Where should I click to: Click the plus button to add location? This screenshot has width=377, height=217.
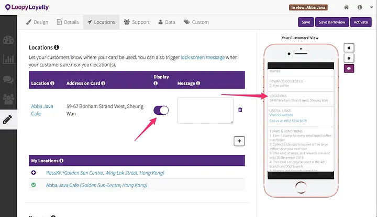coord(239,141)
